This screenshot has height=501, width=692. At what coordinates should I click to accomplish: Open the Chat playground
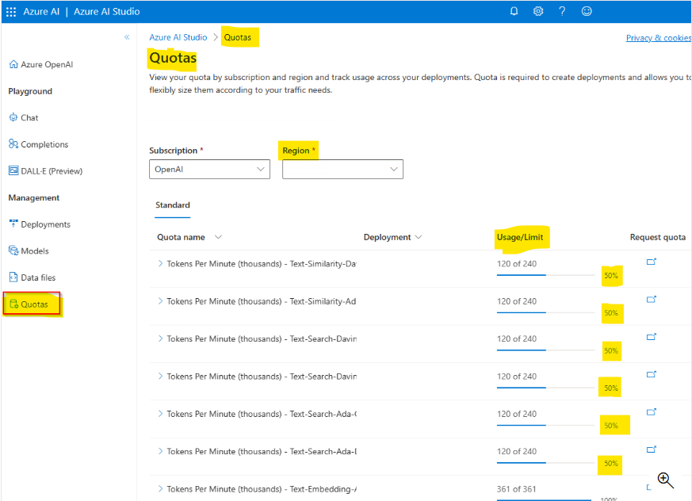(24, 118)
